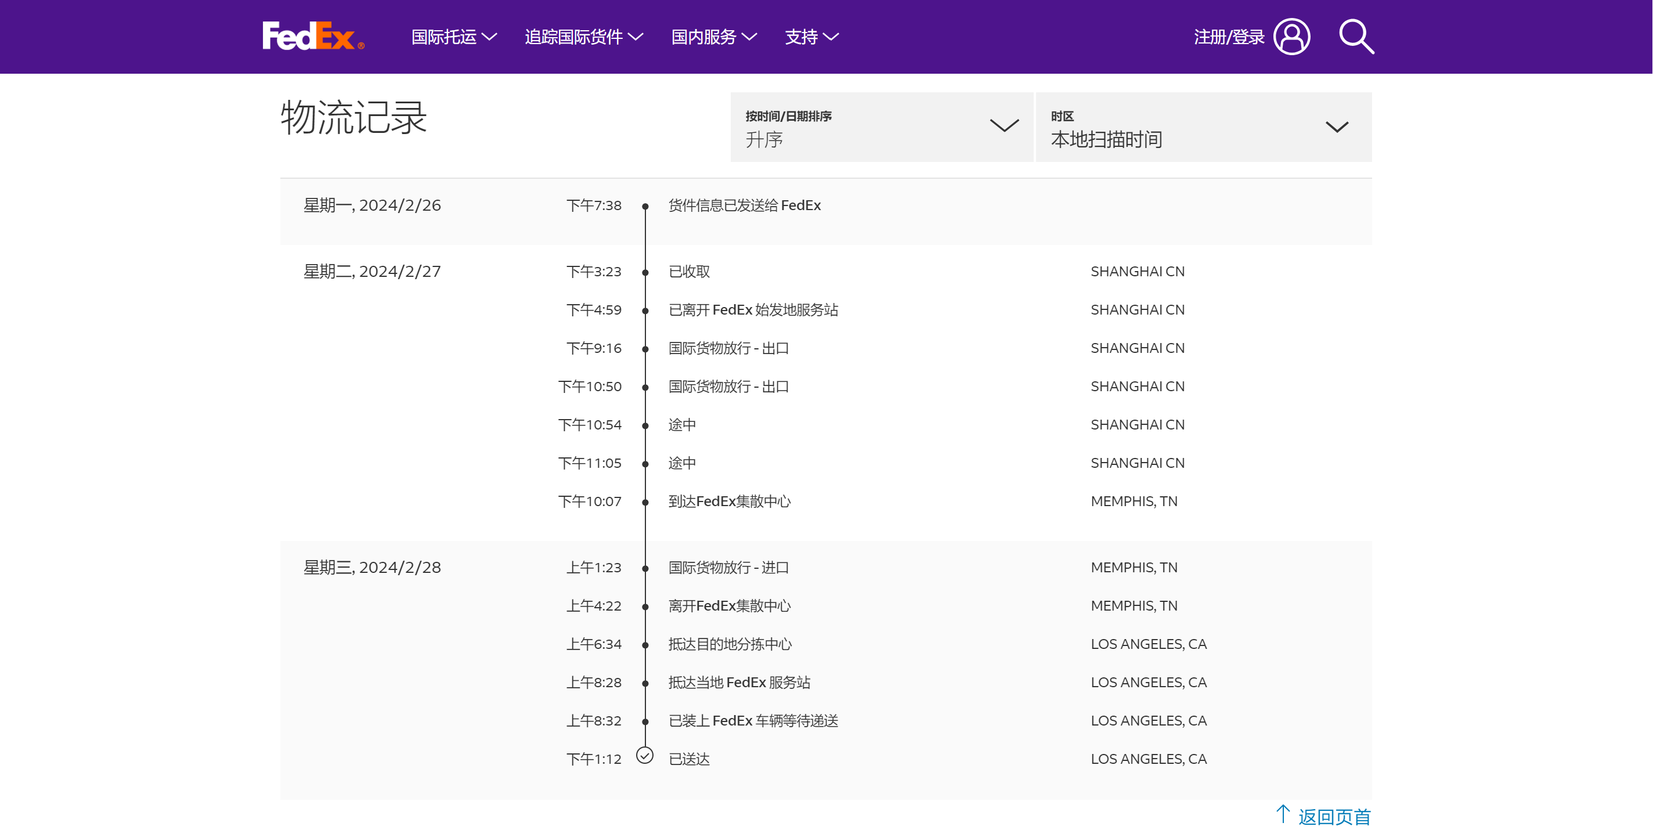Open the 国内服务 menu
Screen dimensions: 1653x830
pyautogui.click(x=714, y=37)
